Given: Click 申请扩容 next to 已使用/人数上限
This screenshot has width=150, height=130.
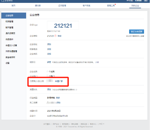Looking at the screenshot, I should pos(59,81).
